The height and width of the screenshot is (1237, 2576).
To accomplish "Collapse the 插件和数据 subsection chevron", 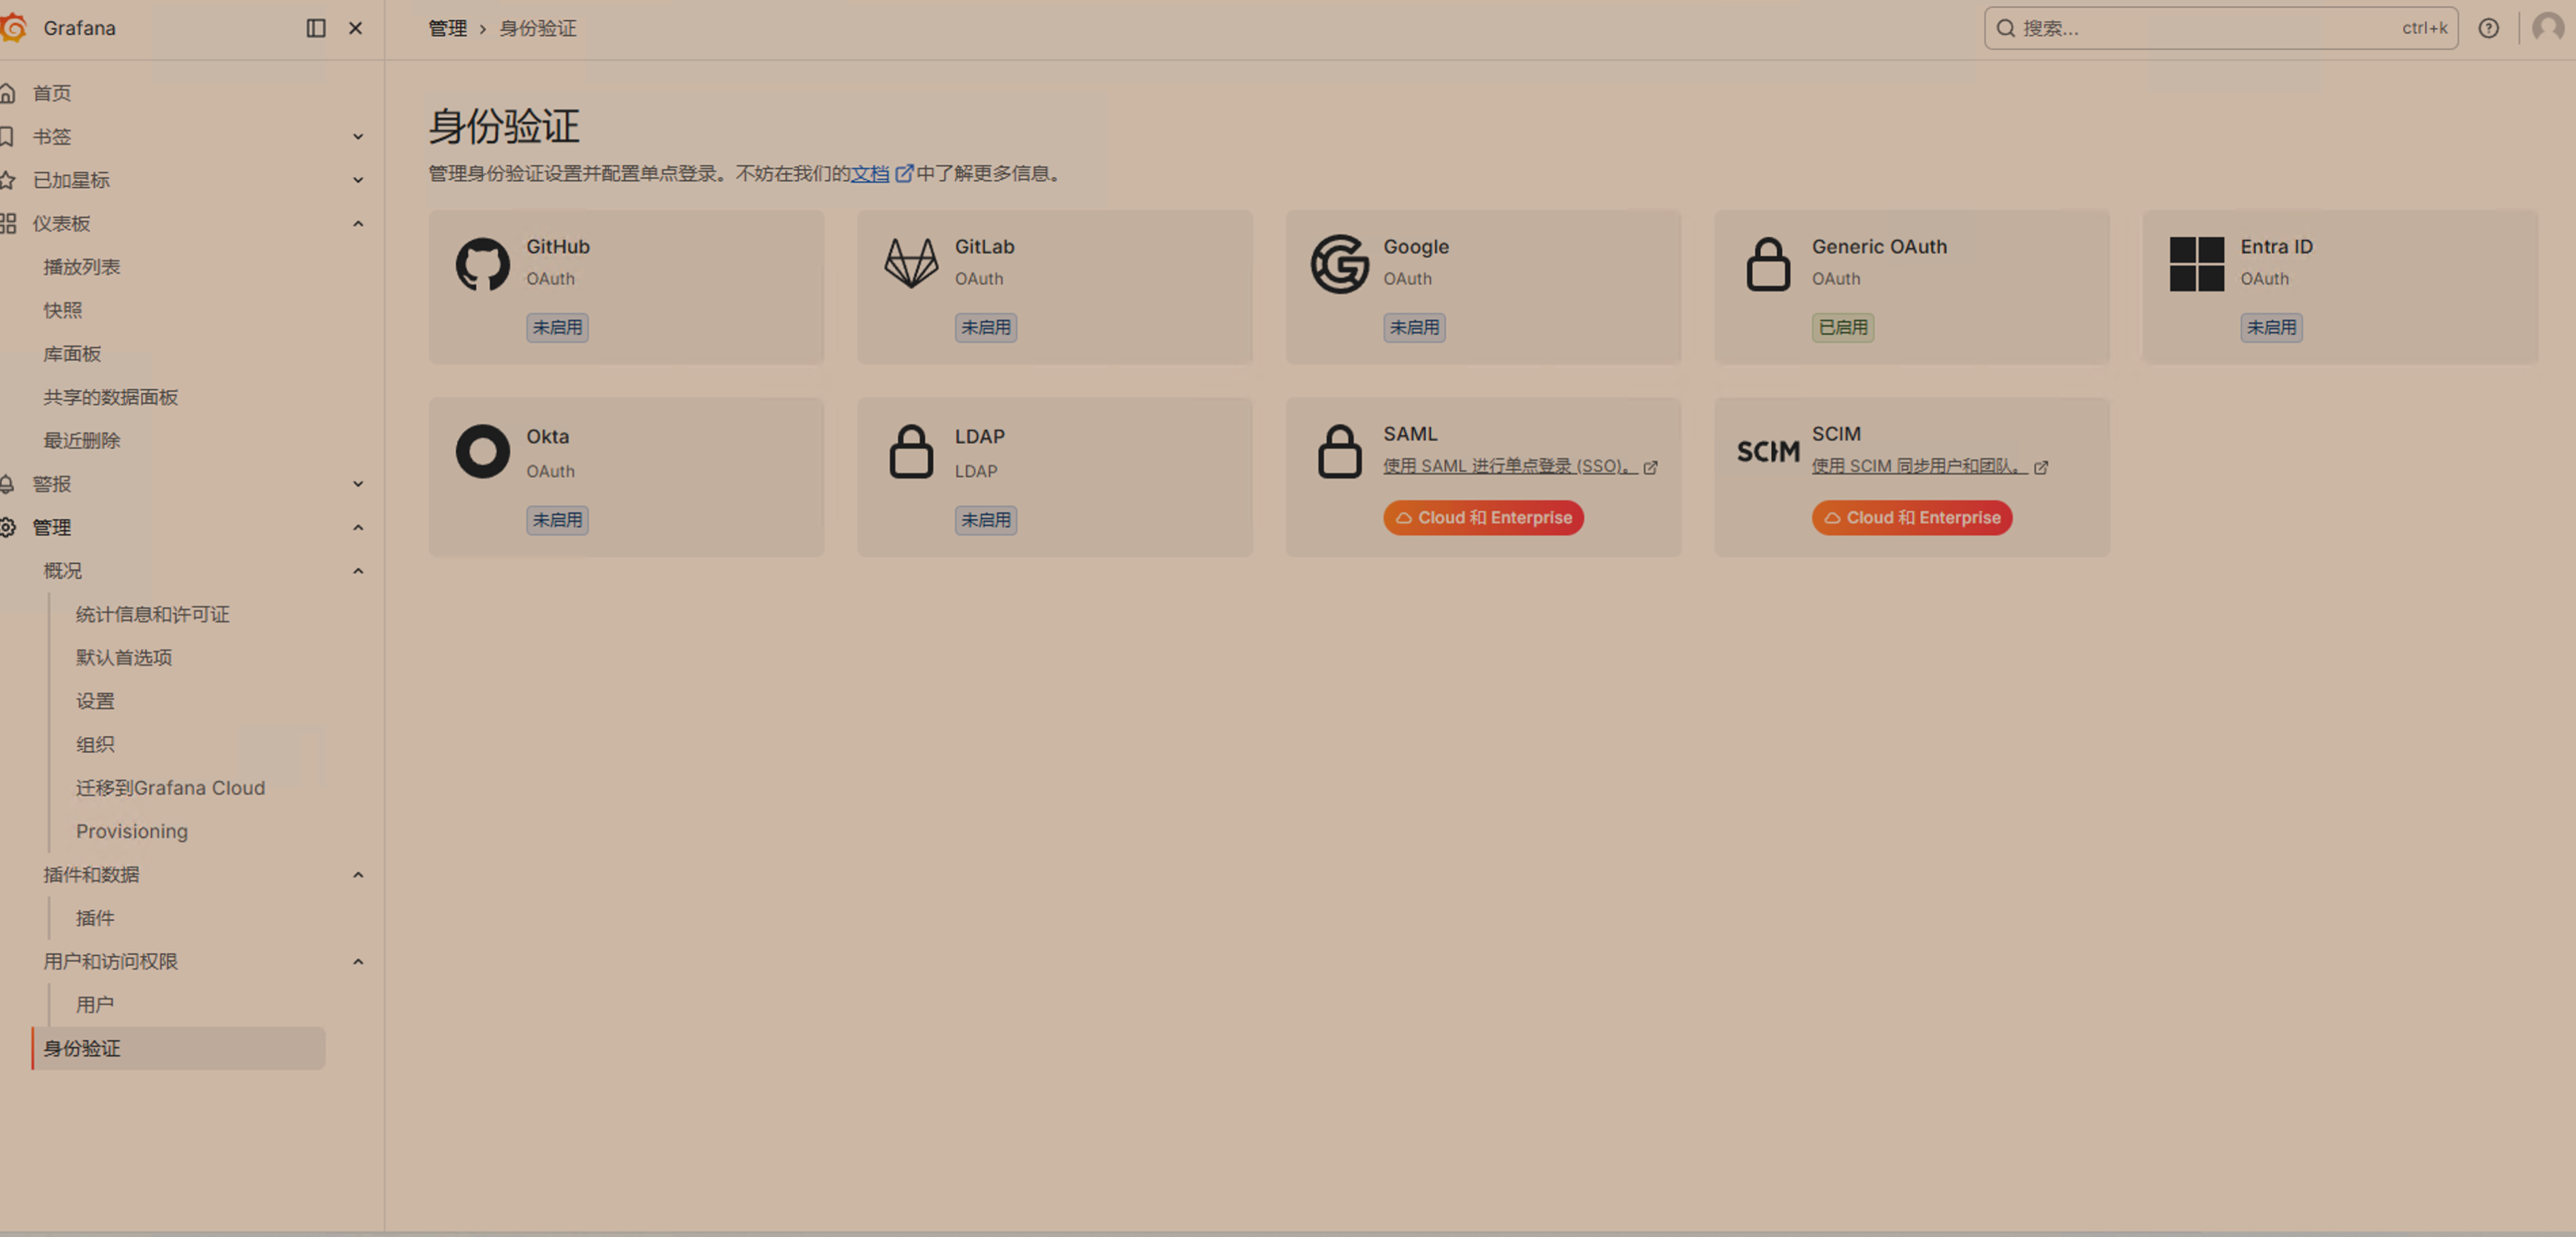I will click(x=358, y=875).
